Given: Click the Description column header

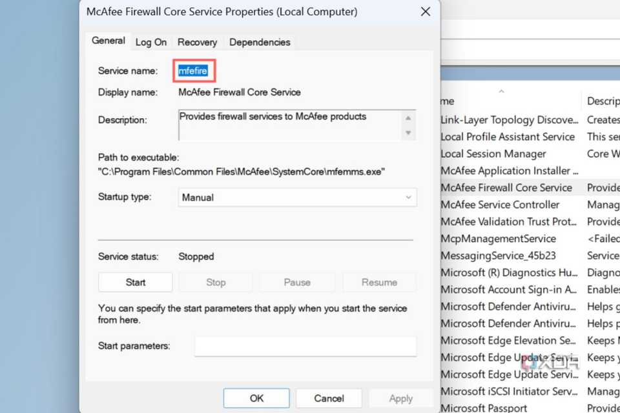Looking at the screenshot, I should 603,101.
